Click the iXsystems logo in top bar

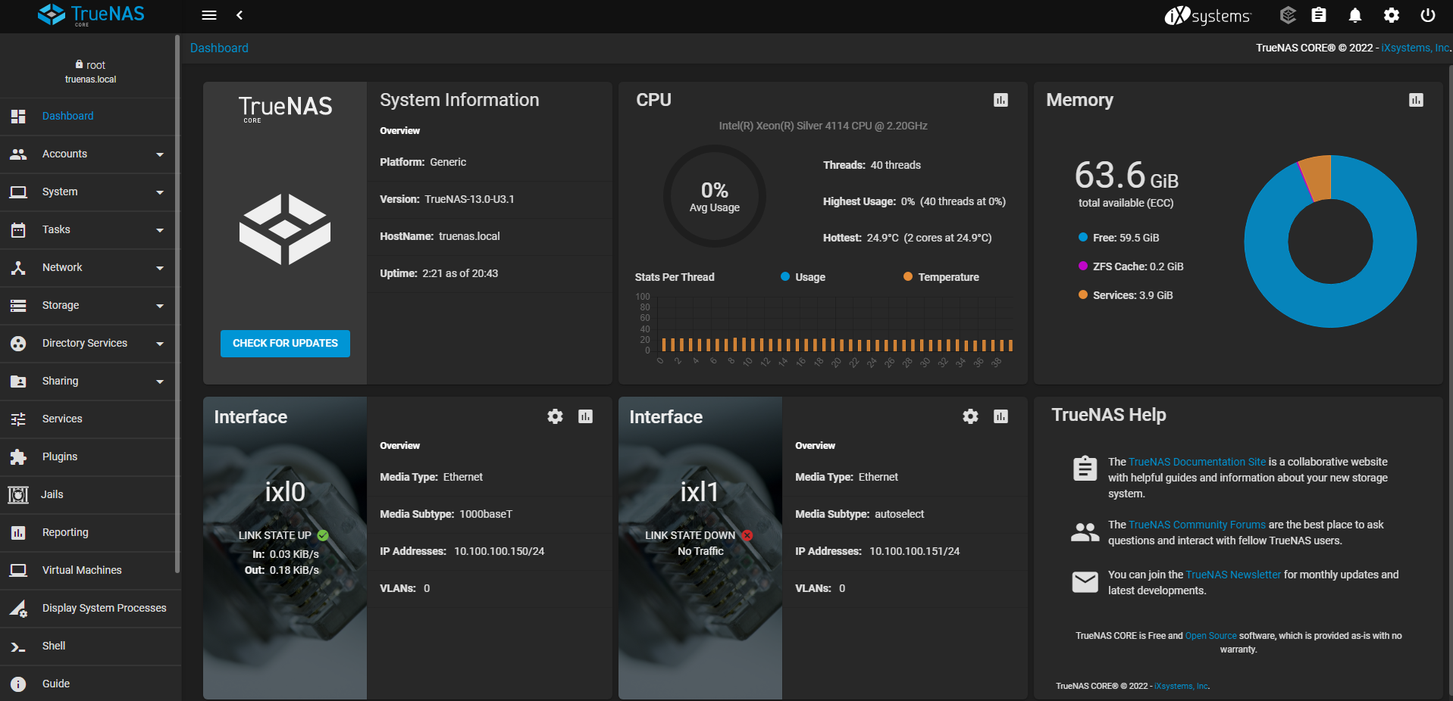pos(1207,15)
